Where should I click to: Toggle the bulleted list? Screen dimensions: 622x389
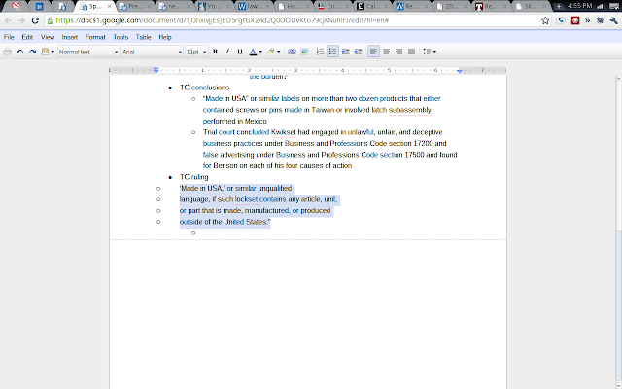(x=332, y=52)
